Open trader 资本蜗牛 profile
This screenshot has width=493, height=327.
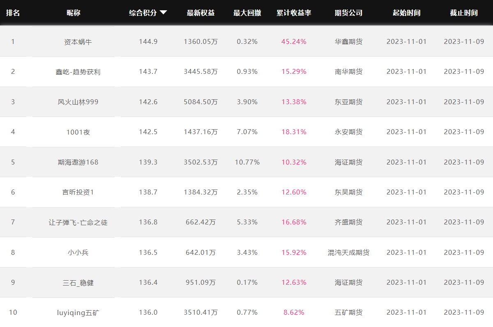(78, 42)
